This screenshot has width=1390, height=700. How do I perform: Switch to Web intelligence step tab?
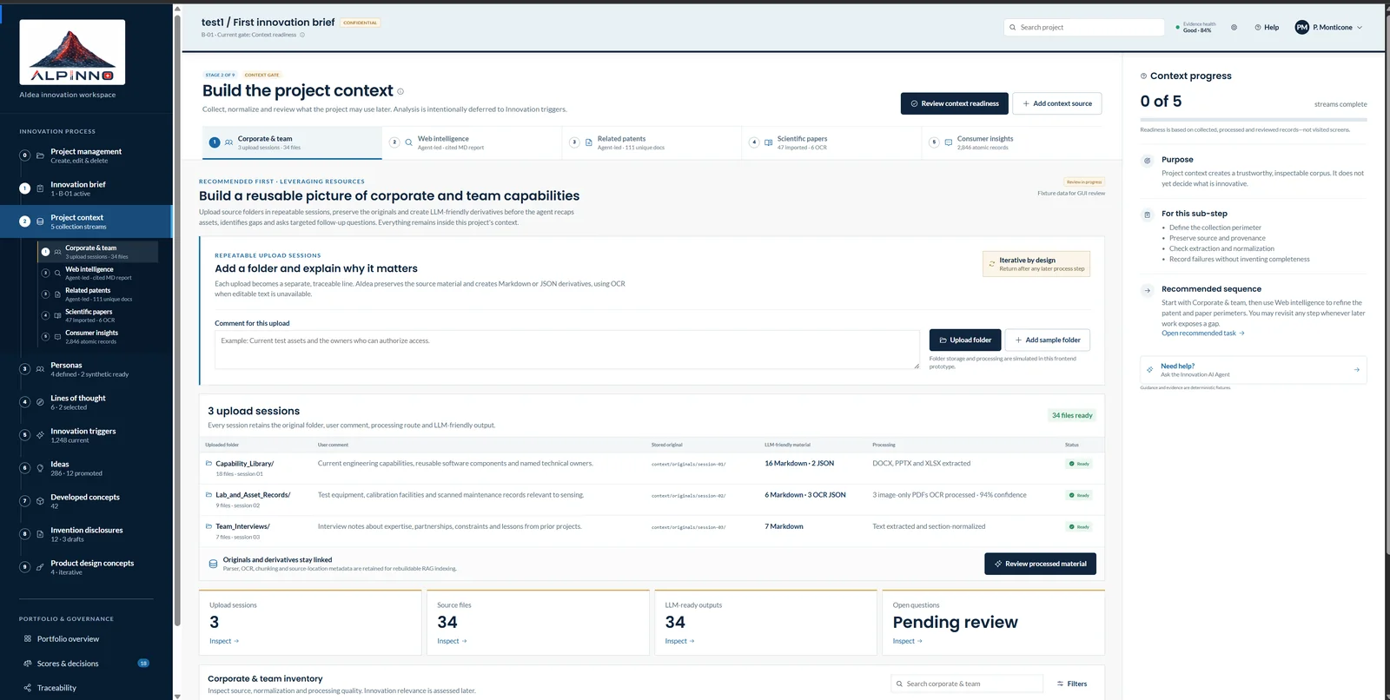click(472, 142)
